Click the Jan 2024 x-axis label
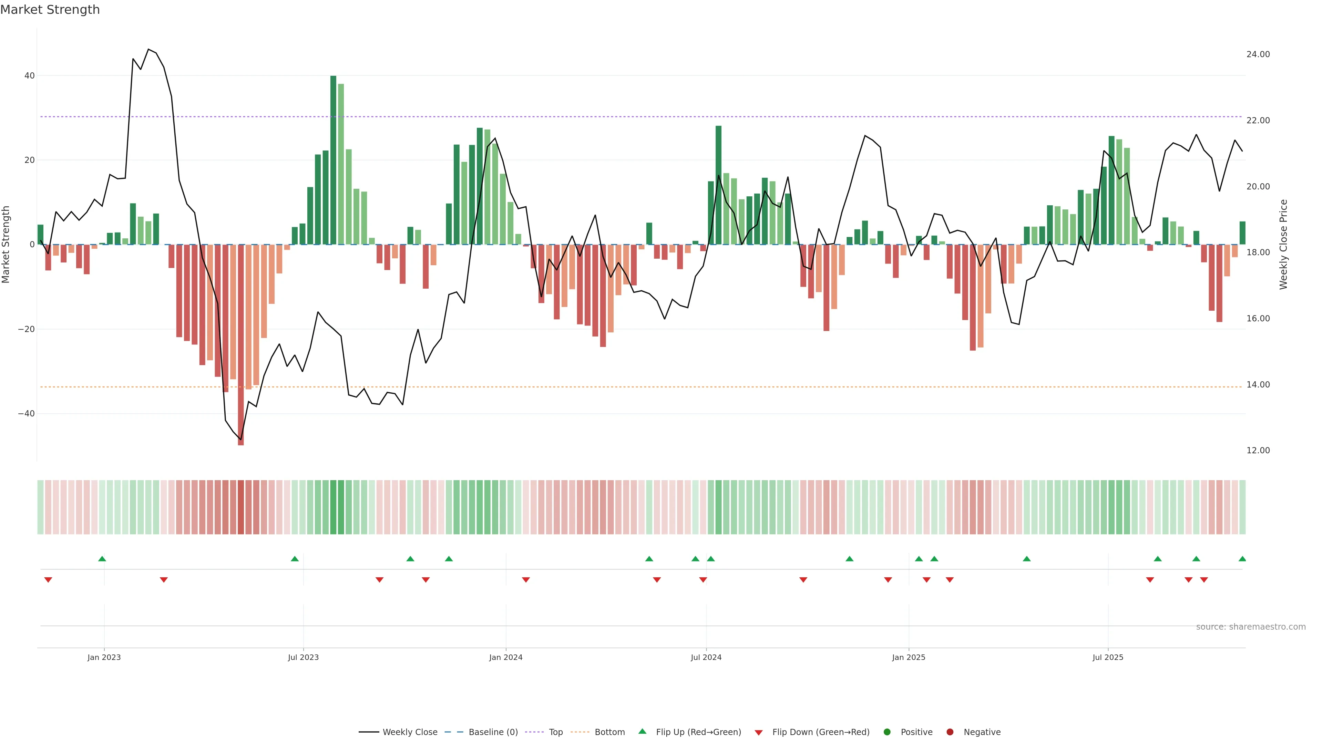 pos(505,657)
